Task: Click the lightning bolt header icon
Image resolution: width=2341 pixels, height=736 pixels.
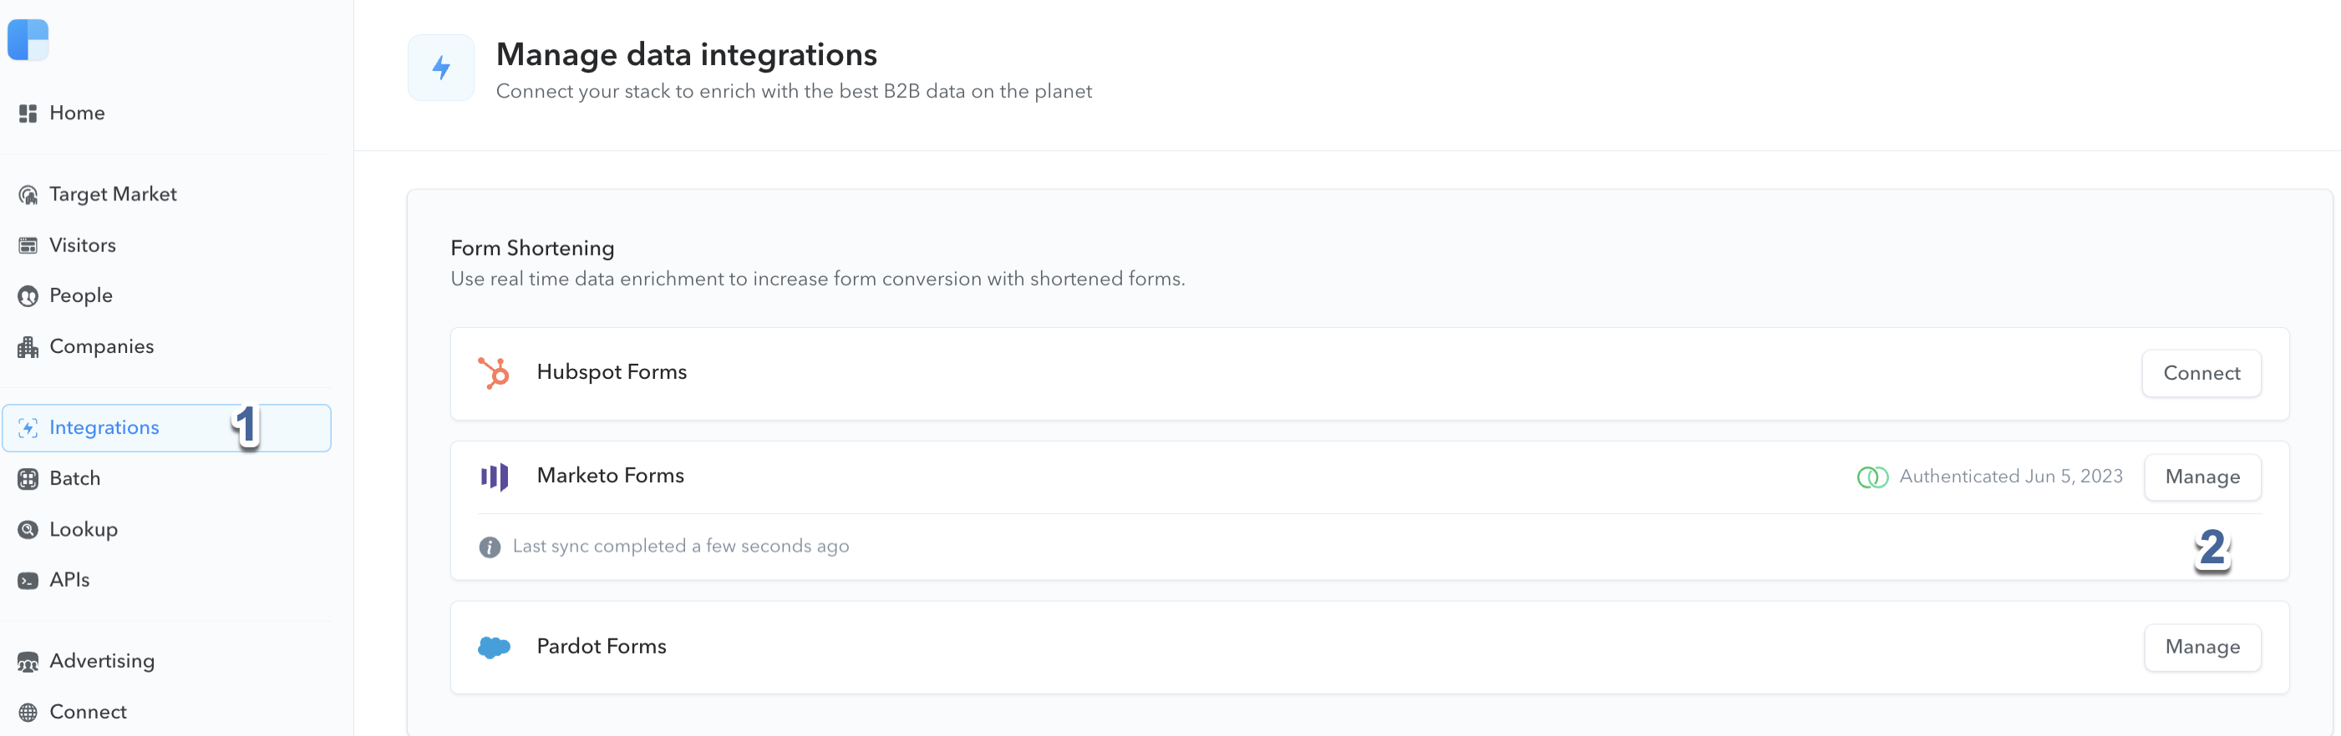Action: pos(441,68)
